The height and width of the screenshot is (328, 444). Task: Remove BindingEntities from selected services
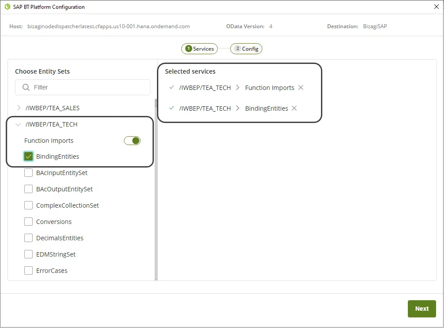[x=294, y=108]
